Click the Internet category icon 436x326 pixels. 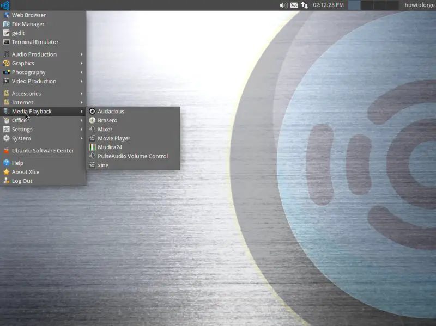6,102
